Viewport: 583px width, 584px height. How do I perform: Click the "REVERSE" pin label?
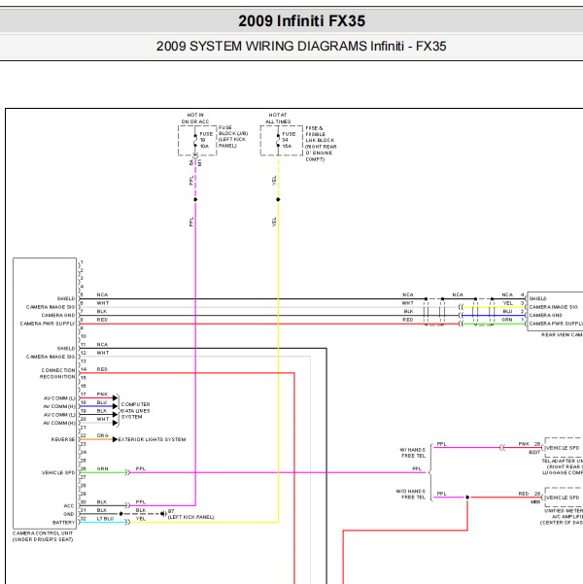click(x=63, y=439)
